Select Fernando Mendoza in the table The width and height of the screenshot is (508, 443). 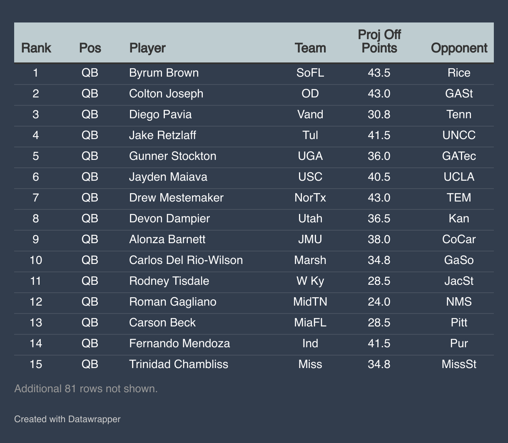[179, 343]
